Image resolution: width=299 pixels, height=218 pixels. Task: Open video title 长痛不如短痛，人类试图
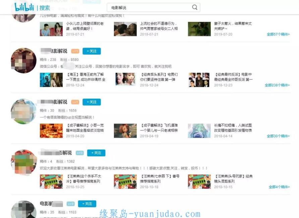pos(233,128)
